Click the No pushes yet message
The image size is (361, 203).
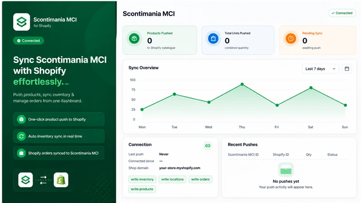[x=286, y=181]
